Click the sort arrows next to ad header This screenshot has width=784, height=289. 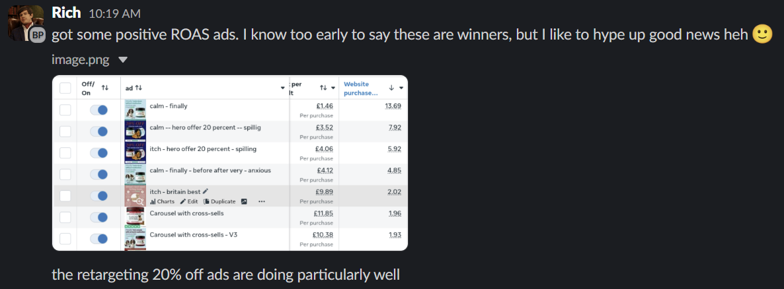[139, 88]
